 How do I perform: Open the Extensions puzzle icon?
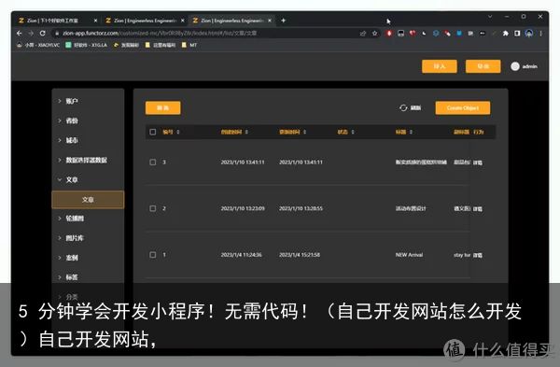505,34
